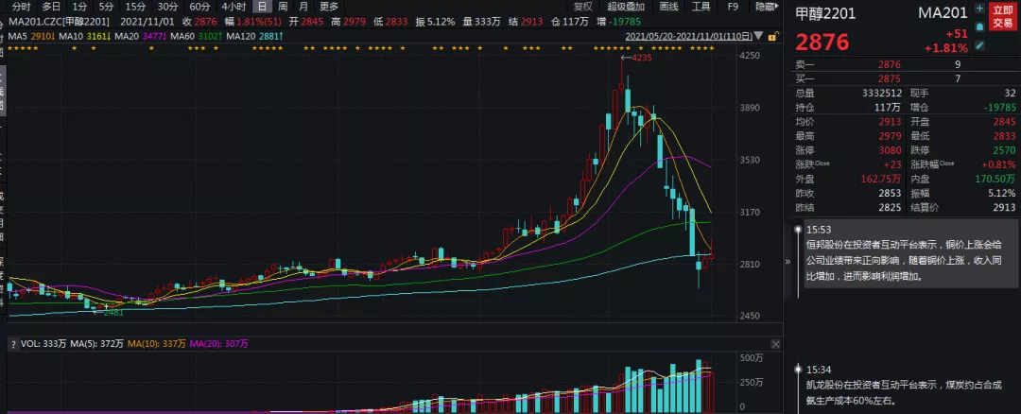Click the 持仓 value 117万
This screenshot has height=414, width=1021.
point(889,108)
